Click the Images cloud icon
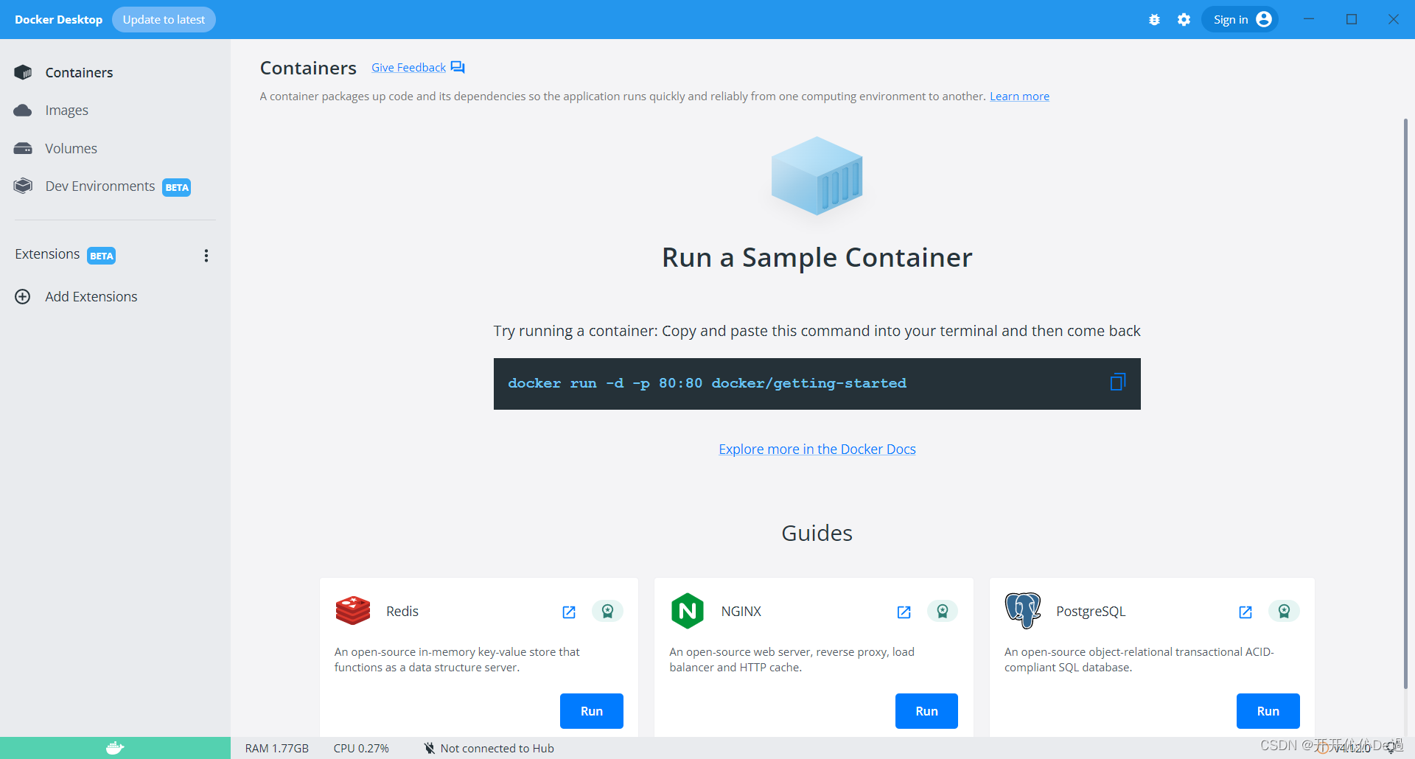This screenshot has width=1415, height=759. [x=23, y=111]
